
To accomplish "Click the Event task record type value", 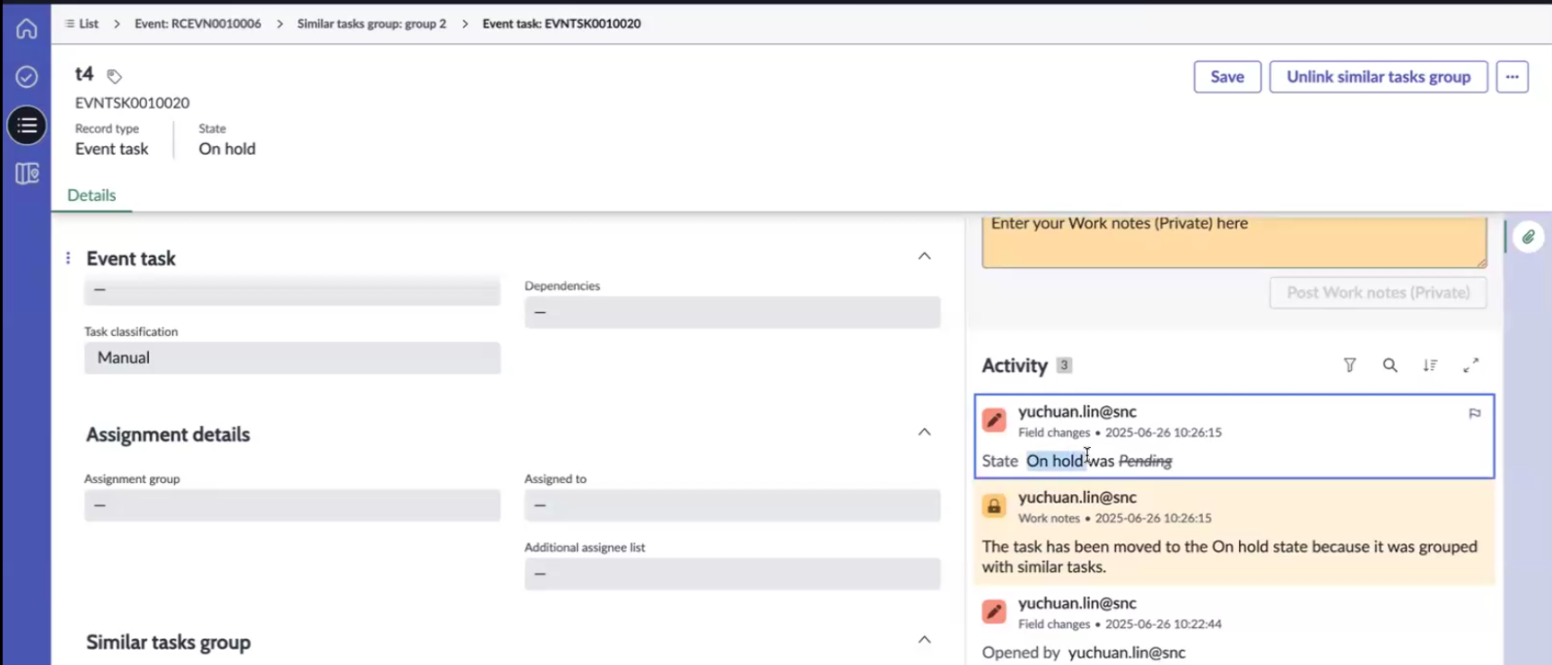I will tap(112, 149).
